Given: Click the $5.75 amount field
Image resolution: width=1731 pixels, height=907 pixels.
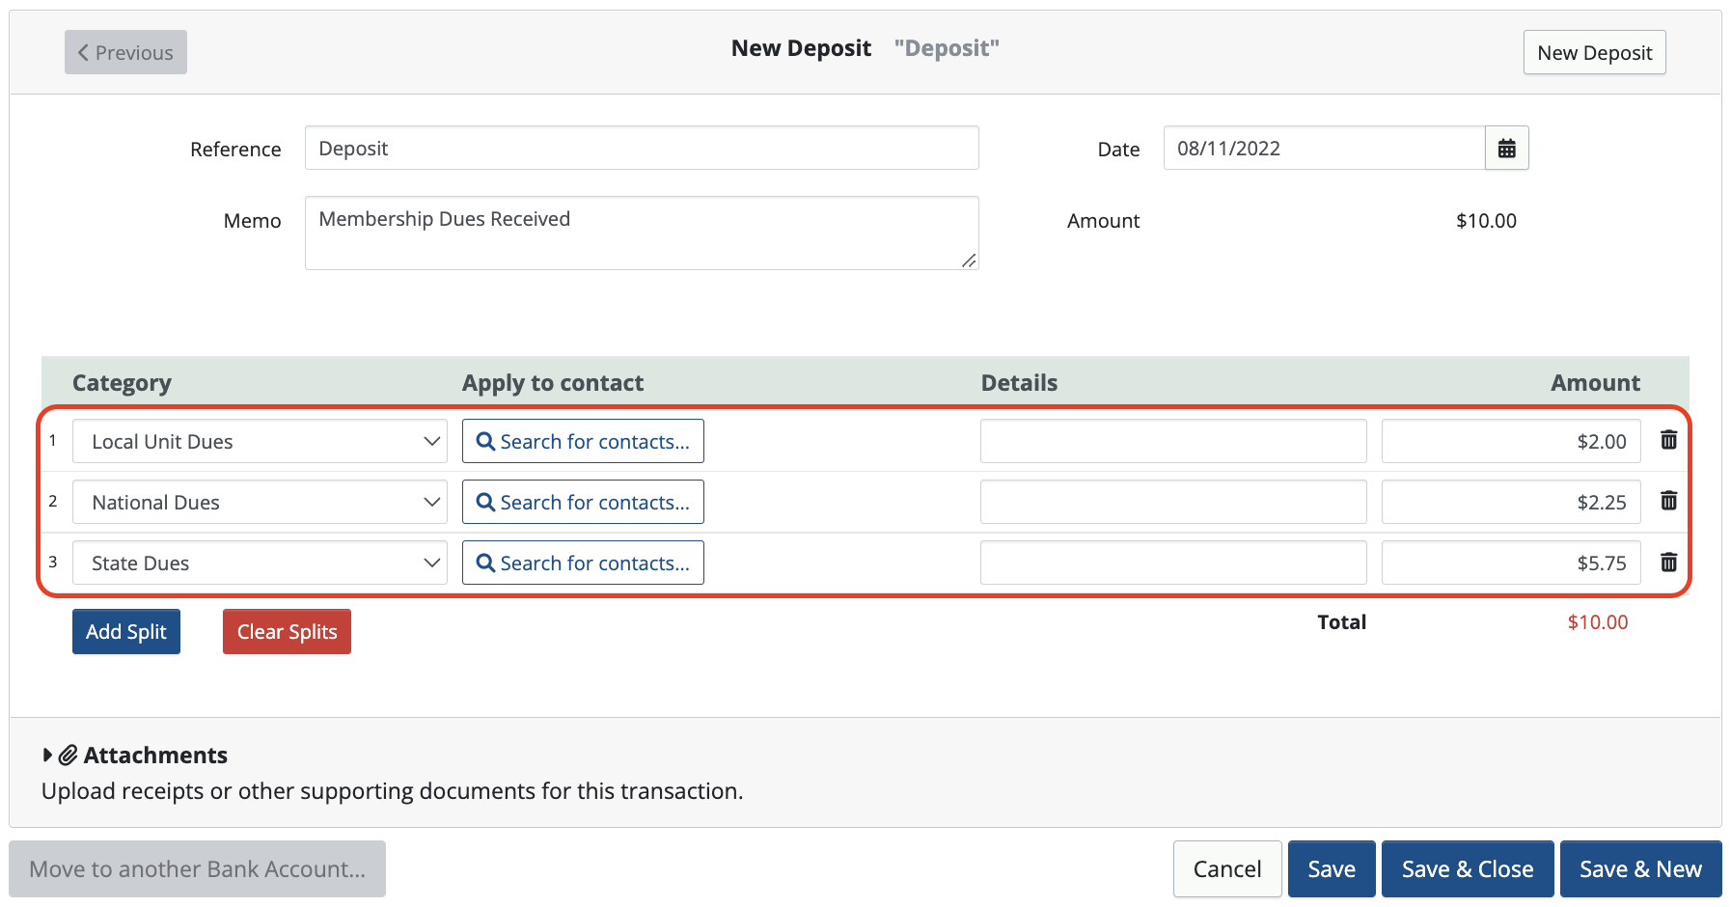Looking at the screenshot, I should point(1511,563).
